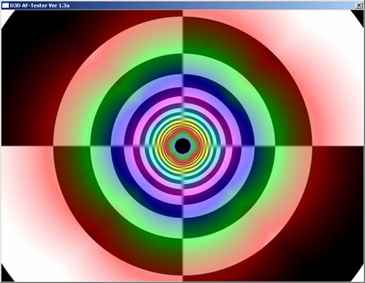Click the black circle at the tunnel center
The width and height of the screenshot is (365, 283).
coord(182,146)
